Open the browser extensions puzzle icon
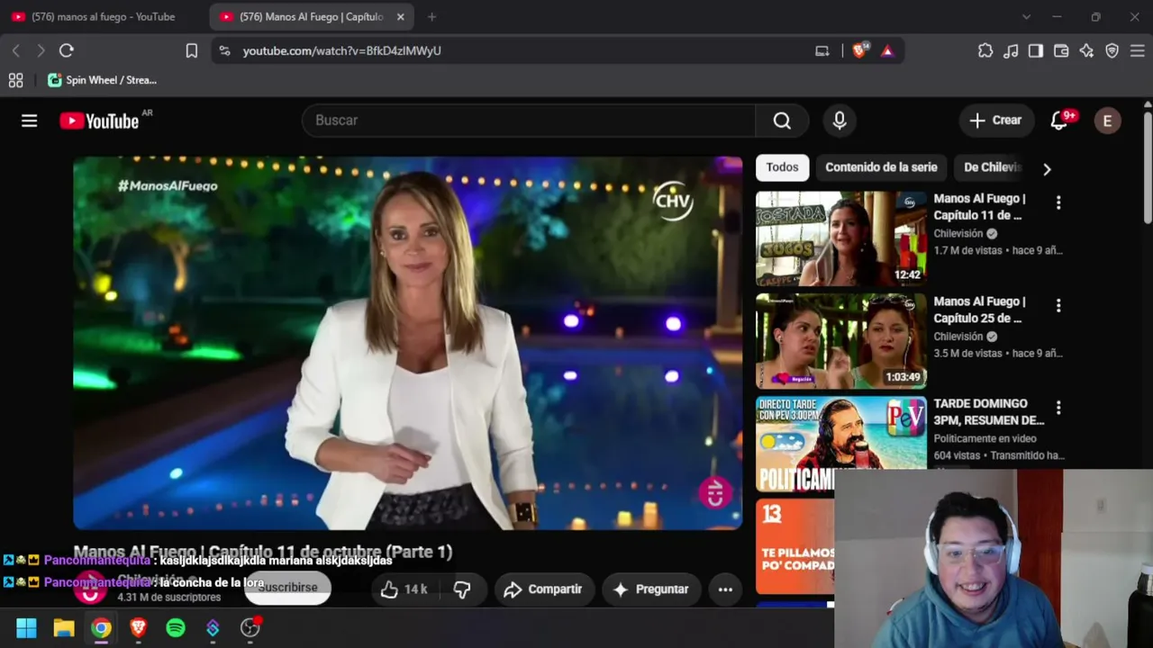Image resolution: width=1153 pixels, height=648 pixels. 985,51
